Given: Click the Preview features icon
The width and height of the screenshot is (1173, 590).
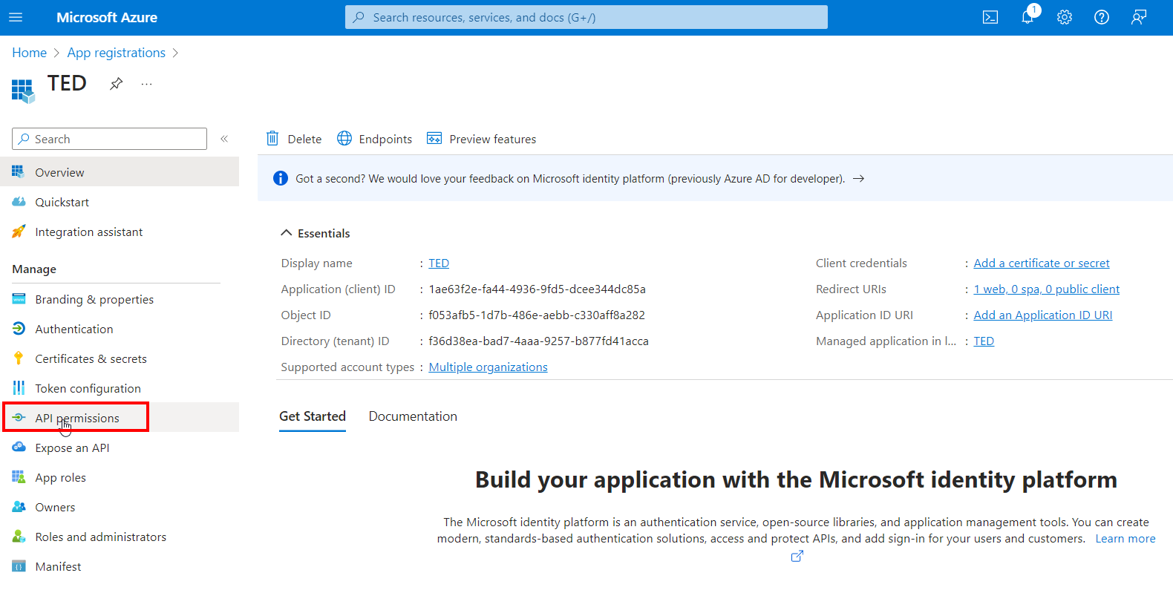Looking at the screenshot, I should tap(434, 139).
